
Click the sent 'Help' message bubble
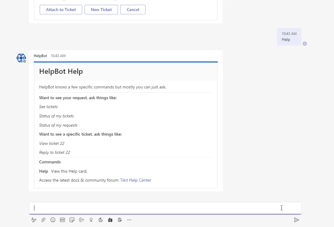(x=289, y=37)
